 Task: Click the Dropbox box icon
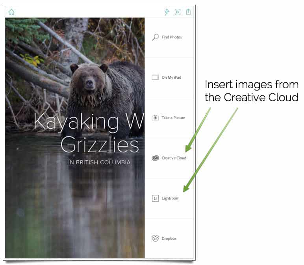(x=155, y=239)
